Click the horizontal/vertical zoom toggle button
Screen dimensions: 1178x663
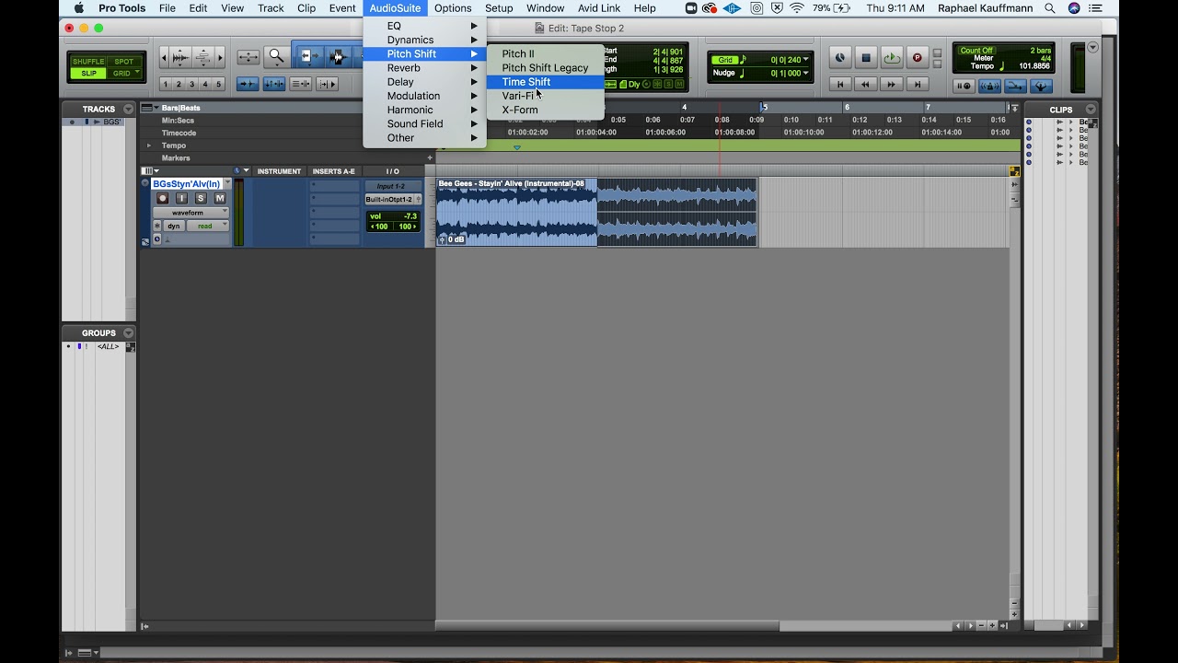click(x=248, y=57)
